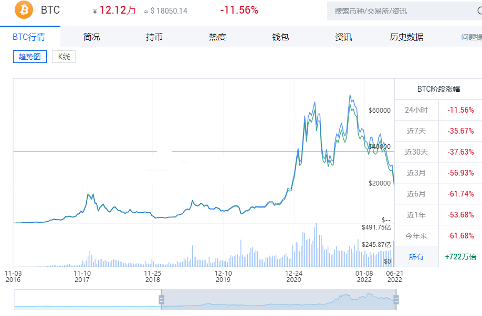Click the 11-03 2016 date label

[x=13, y=276]
